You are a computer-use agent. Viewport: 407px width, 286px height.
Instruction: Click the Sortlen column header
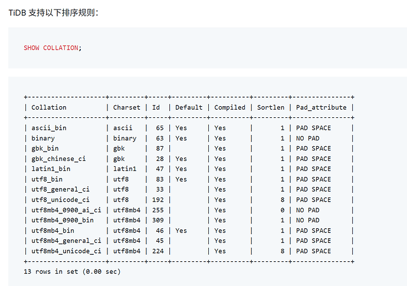click(x=271, y=107)
